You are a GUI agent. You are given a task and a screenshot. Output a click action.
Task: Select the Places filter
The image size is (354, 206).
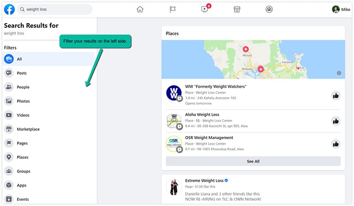coord(49,157)
